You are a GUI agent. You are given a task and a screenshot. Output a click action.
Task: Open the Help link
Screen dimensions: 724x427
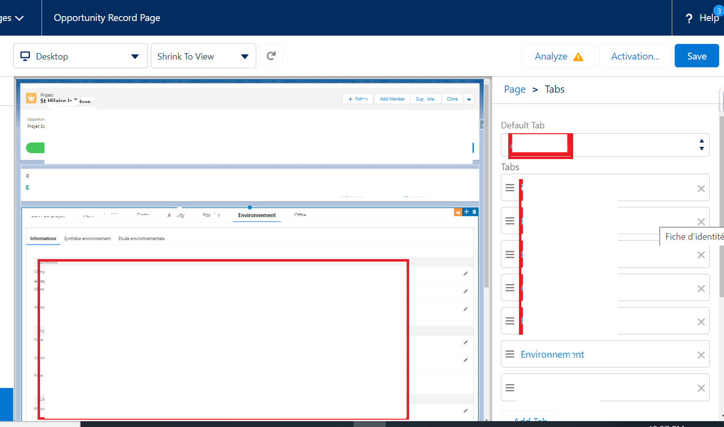[x=709, y=18]
